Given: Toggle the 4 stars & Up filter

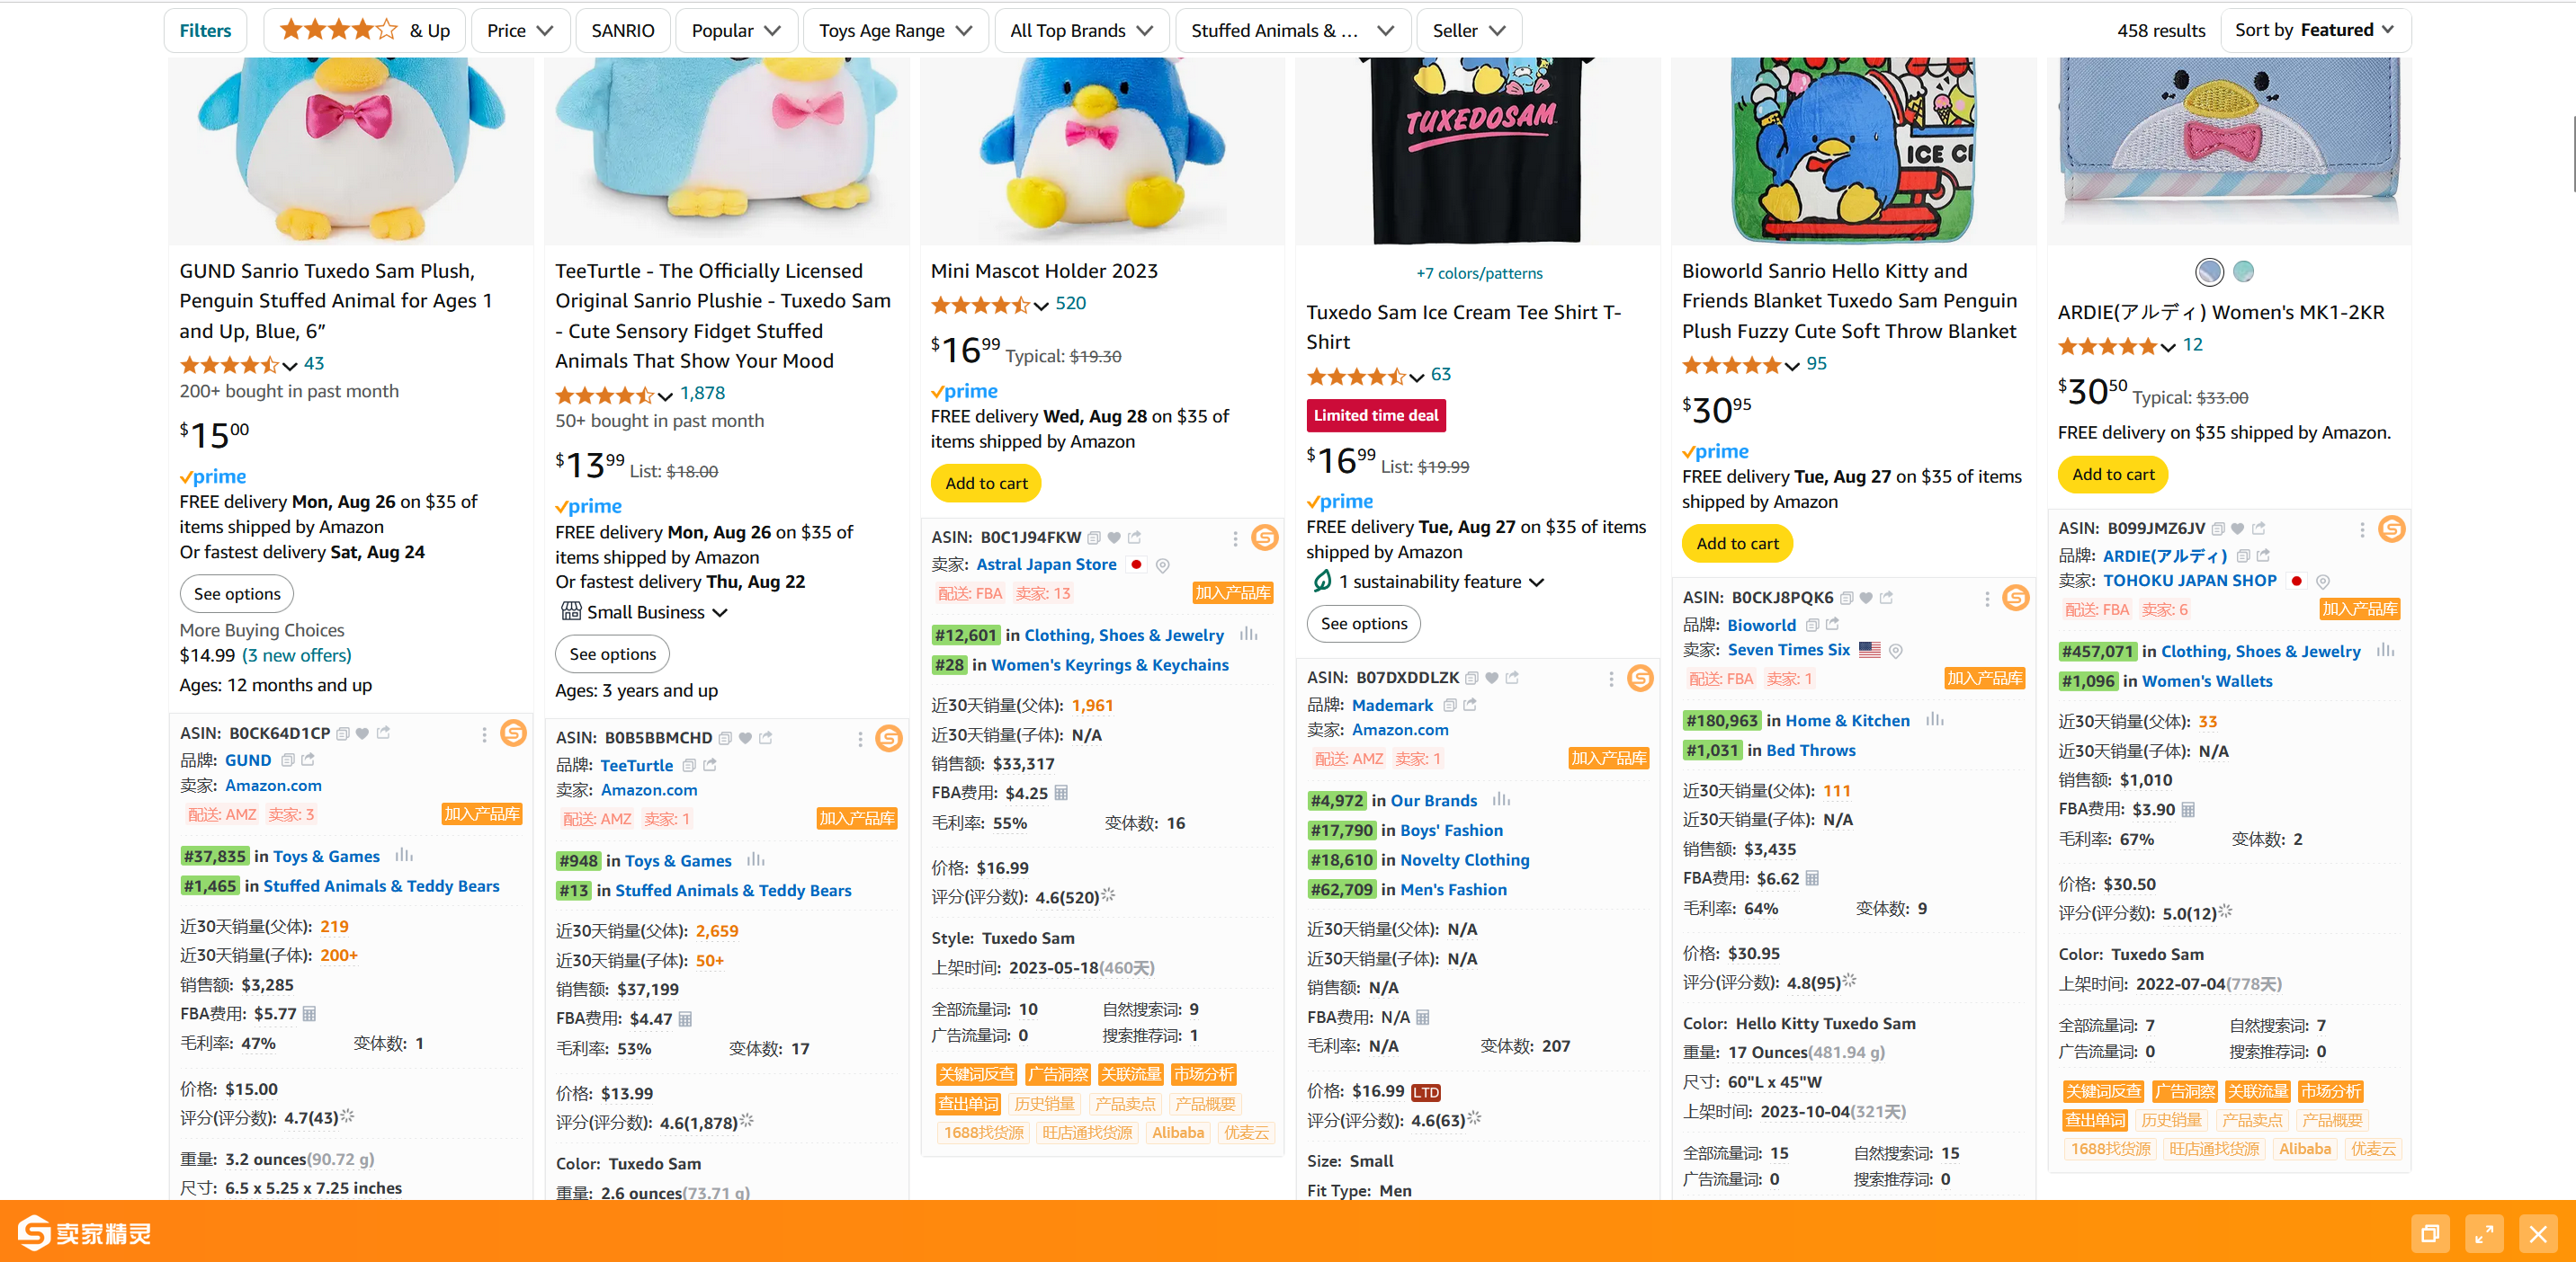Looking at the screenshot, I should point(365,31).
